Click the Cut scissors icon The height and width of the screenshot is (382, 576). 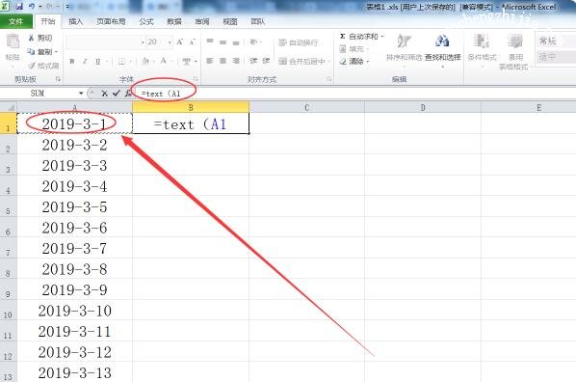[x=31, y=38]
